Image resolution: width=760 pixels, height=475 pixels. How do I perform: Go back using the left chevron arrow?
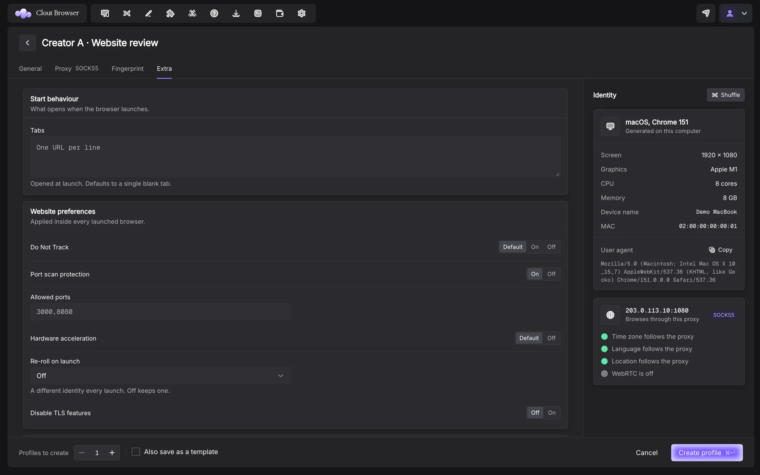(x=28, y=43)
